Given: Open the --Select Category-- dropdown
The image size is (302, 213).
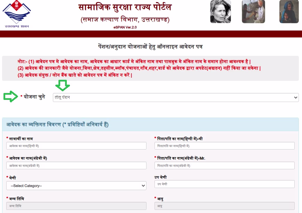Looking at the screenshot, I should (76, 186).
